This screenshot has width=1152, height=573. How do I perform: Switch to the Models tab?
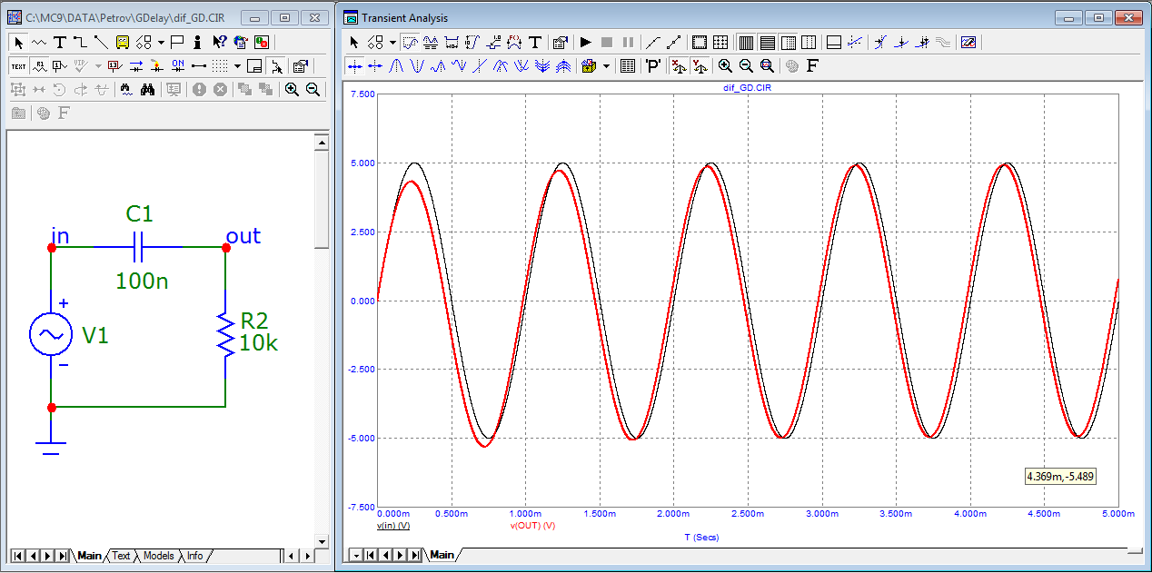158,556
